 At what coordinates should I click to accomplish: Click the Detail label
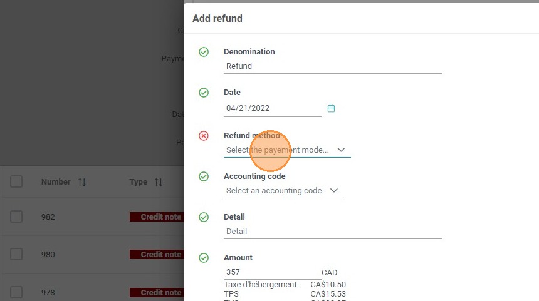point(234,217)
